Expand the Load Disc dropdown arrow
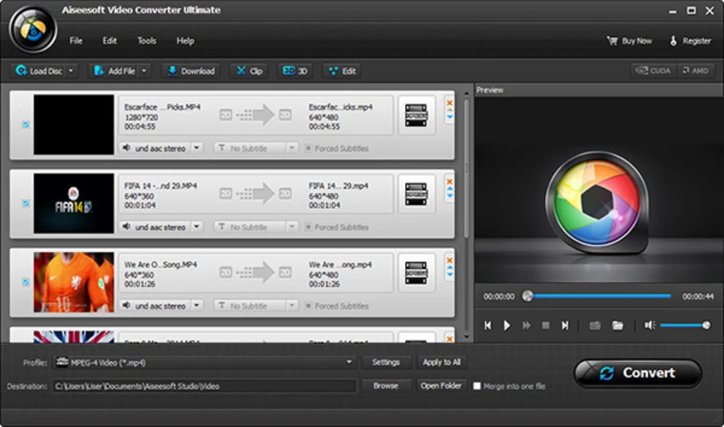 click(x=71, y=71)
